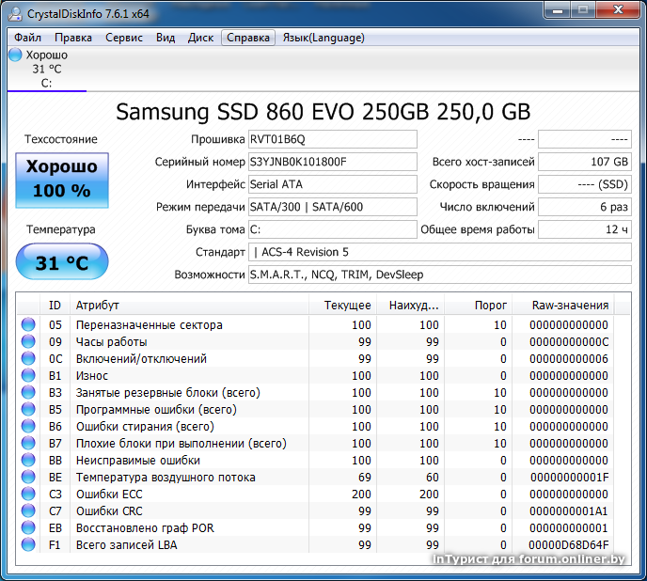Open the Язык(Language) menu
Viewport: 647px width, 581px height.
click(x=323, y=38)
